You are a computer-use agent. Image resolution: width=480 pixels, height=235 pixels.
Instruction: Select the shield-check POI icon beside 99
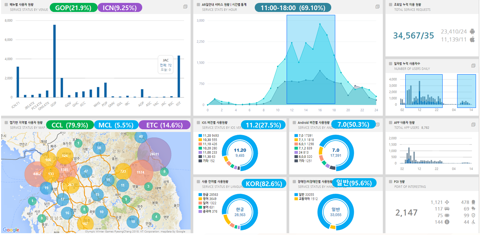tap(473, 215)
